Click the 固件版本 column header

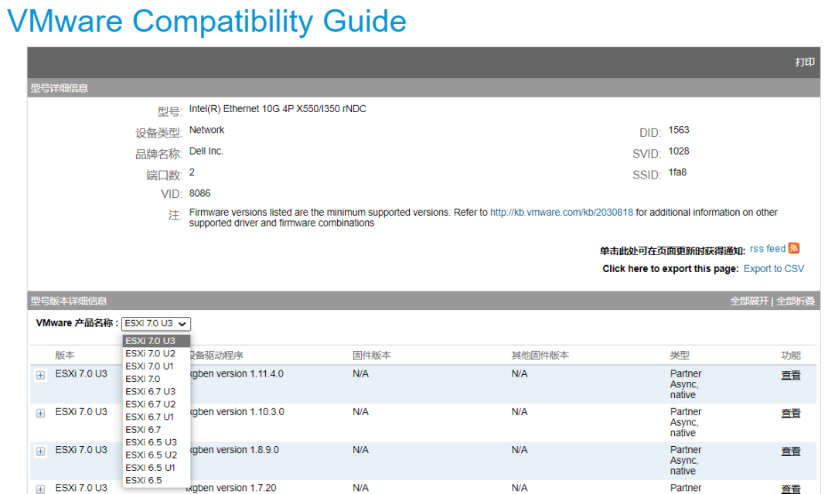click(372, 356)
